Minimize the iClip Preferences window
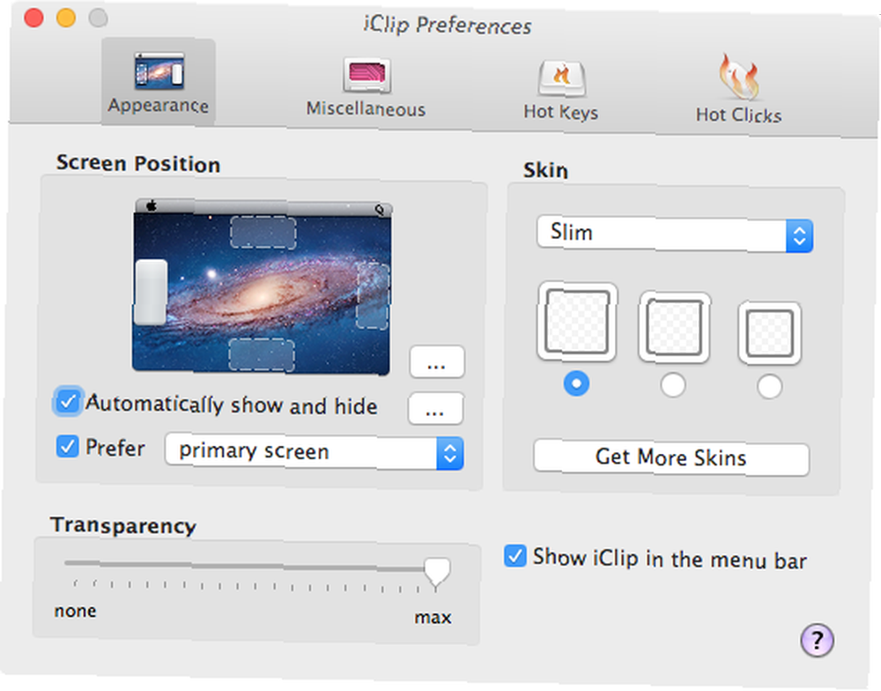This screenshot has width=881, height=691. coord(66,18)
